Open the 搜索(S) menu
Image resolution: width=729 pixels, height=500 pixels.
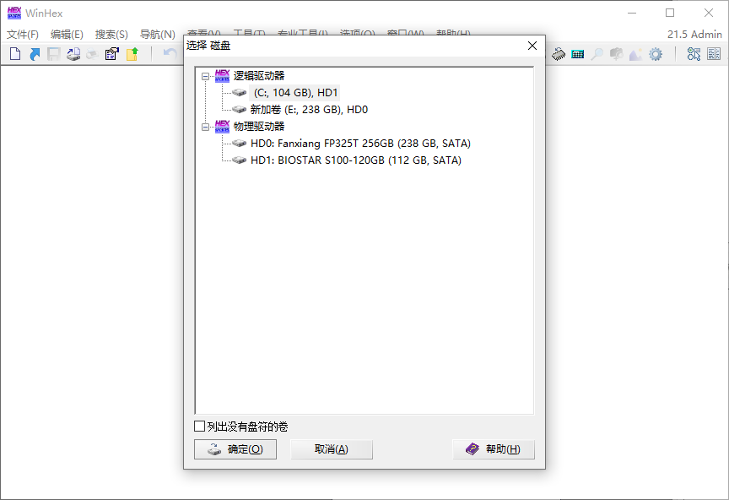[x=111, y=35]
